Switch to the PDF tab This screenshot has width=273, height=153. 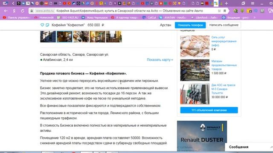[x=46, y=3]
